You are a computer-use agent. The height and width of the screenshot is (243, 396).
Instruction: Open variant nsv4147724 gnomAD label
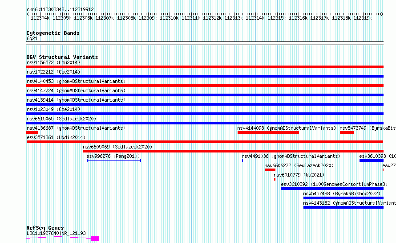[76, 91]
